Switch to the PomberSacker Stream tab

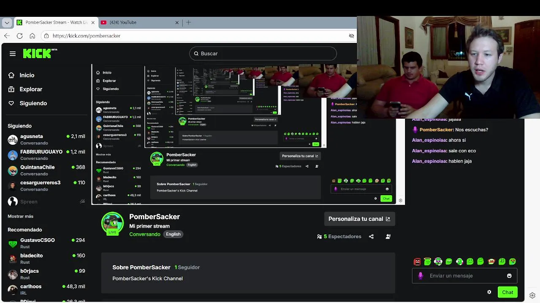(56, 22)
